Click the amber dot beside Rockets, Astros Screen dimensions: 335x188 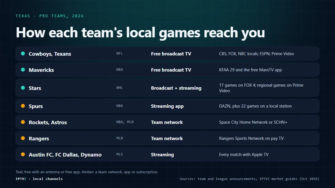(23, 122)
